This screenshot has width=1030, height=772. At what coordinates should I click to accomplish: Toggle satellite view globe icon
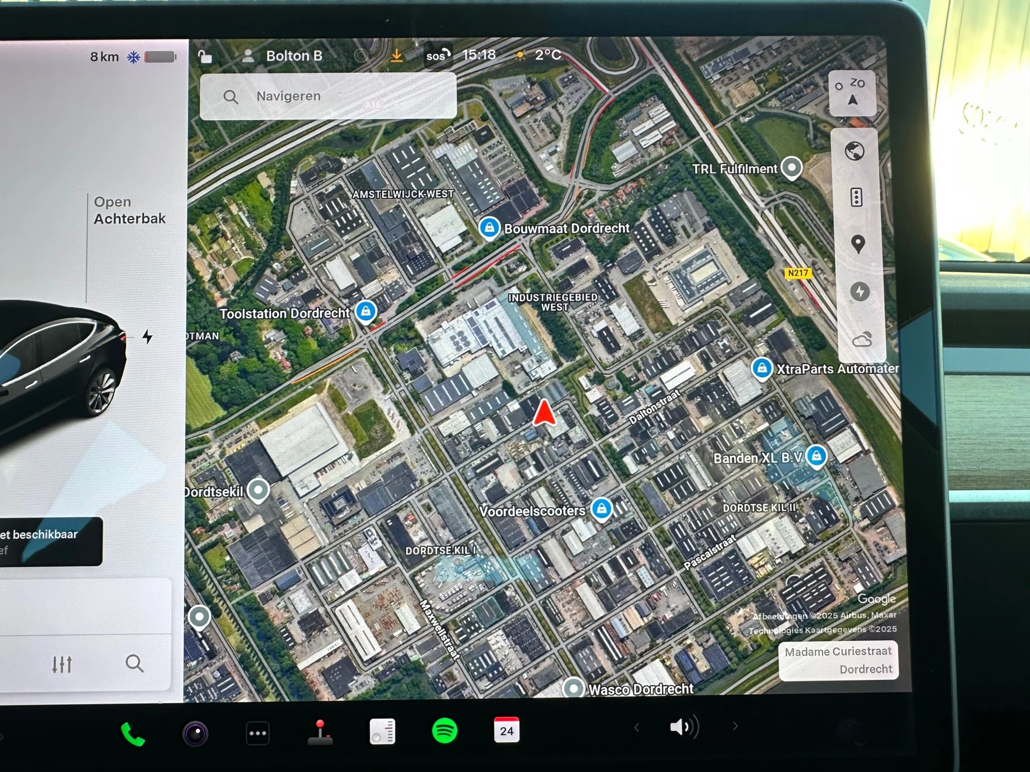[855, 152]
